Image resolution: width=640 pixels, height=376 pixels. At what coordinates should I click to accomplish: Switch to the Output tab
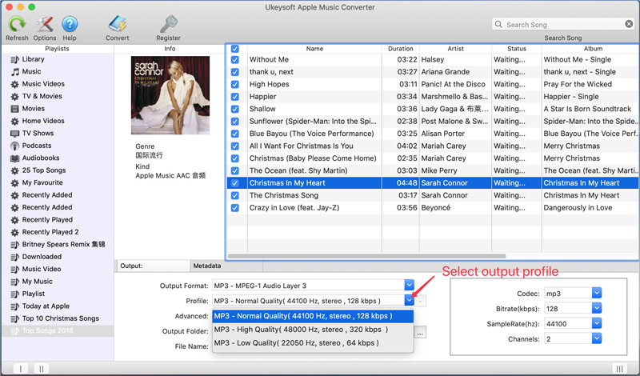tap(153, 266)
